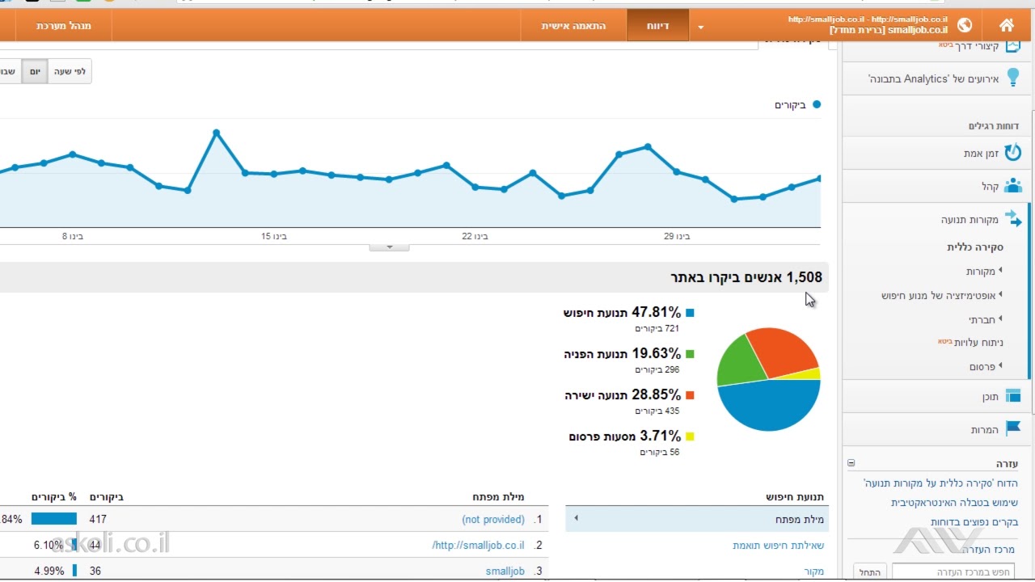
Task: Open the account selector dropdown arrow
Action: pos(701,27)
